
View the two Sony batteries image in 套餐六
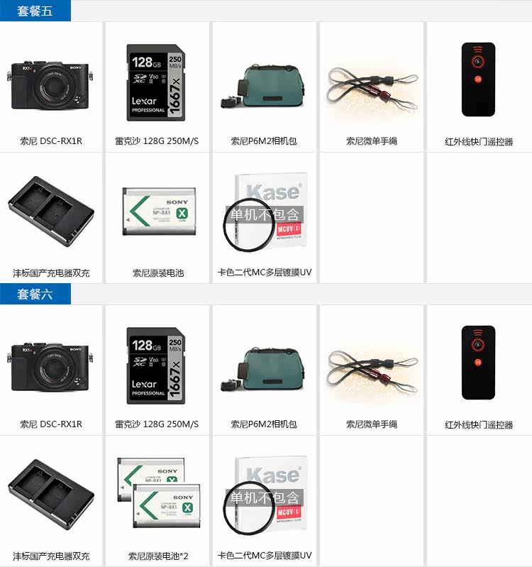point(159,492)
